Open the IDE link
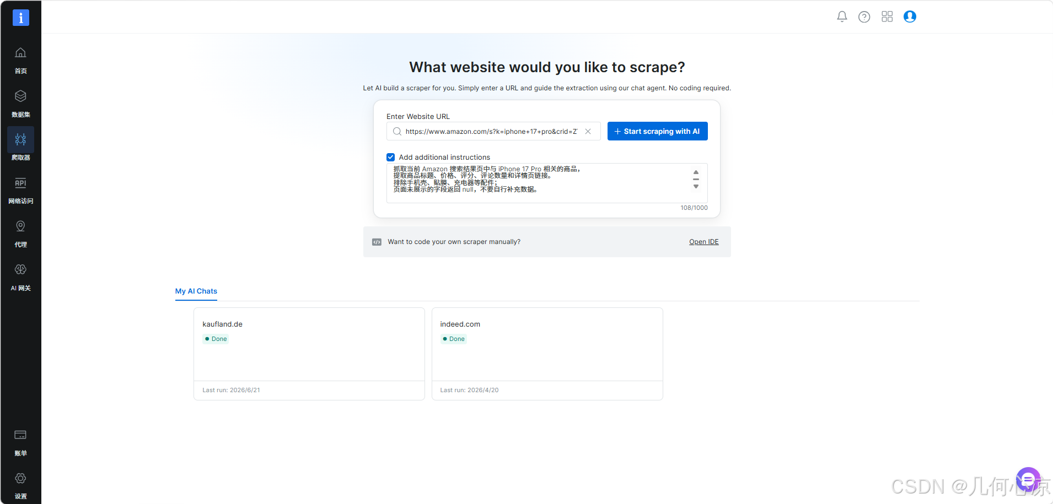 (x=704, y=242)
